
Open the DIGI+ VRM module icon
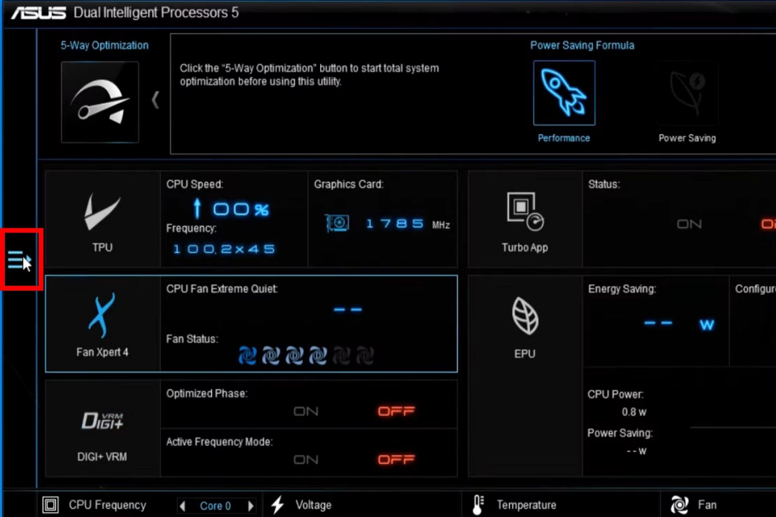pyautogui.click(x=102, y=421)
